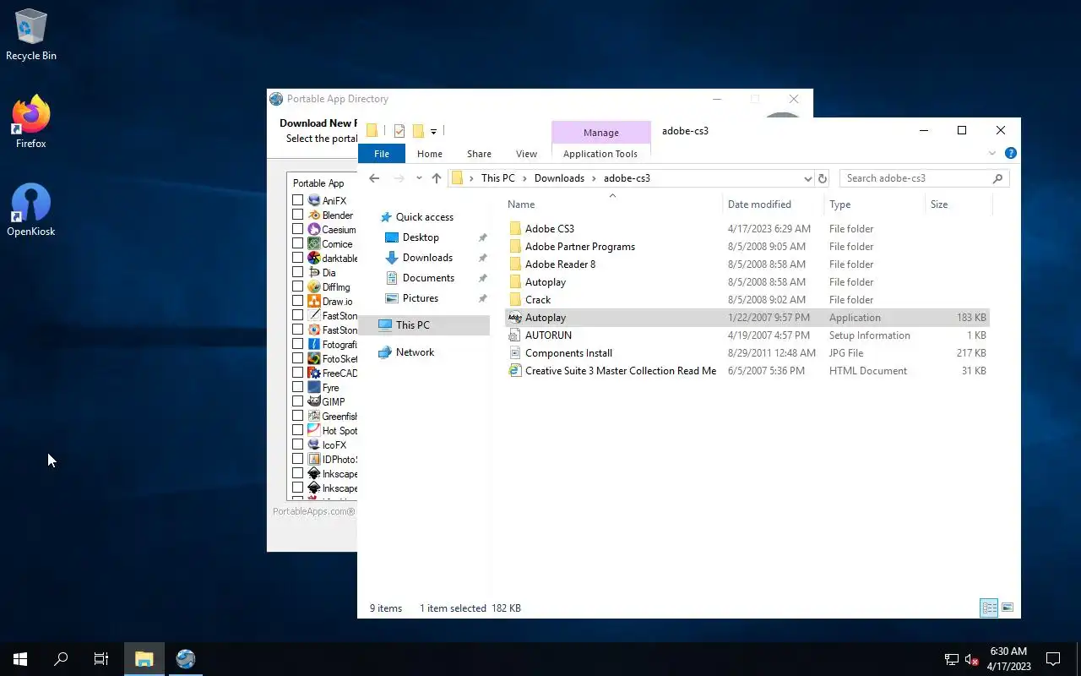Viewport: 1081px width, 676px height.
Task: Click chevron after This PC in breadcrumb
Action: pyautogui.click(x=524, y=178)
